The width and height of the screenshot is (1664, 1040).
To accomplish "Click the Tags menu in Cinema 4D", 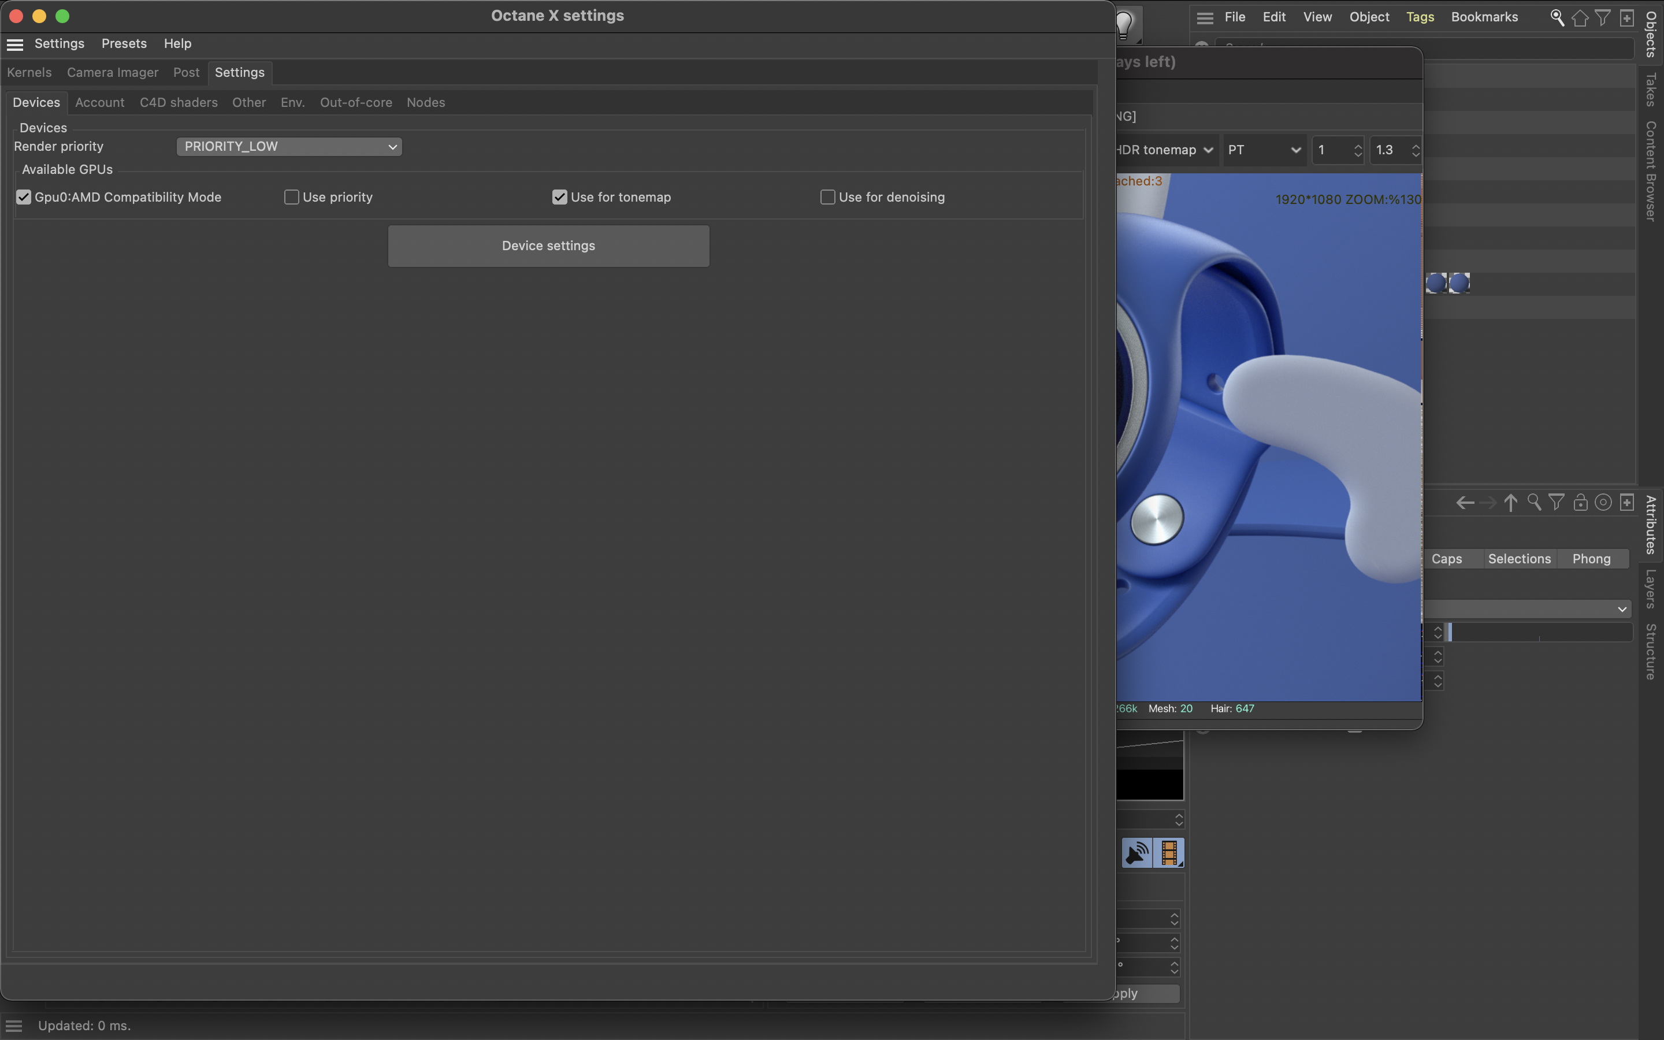I will point(1418,18).
